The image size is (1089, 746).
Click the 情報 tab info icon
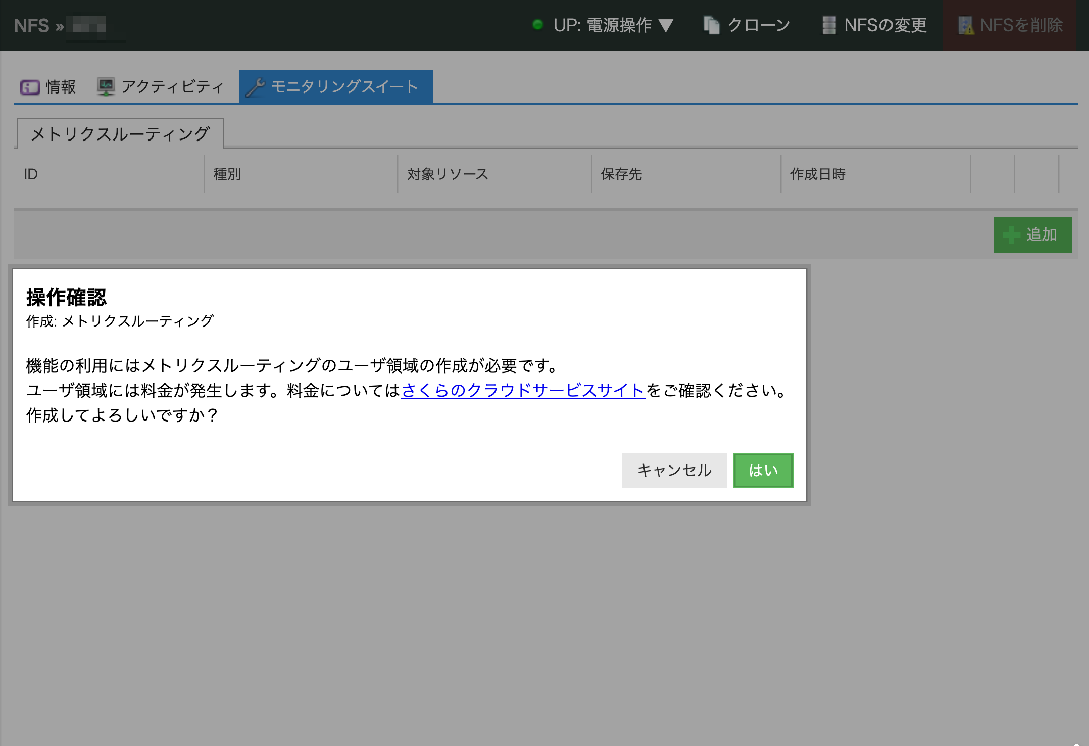(30, 87)
